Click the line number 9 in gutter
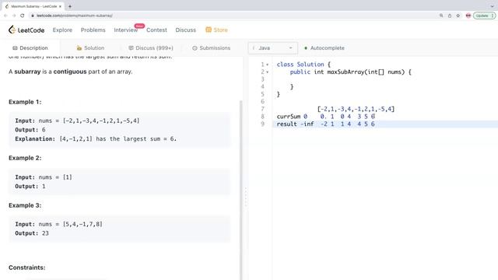This screenshot has height=280, width=498. tap(262, 124)
